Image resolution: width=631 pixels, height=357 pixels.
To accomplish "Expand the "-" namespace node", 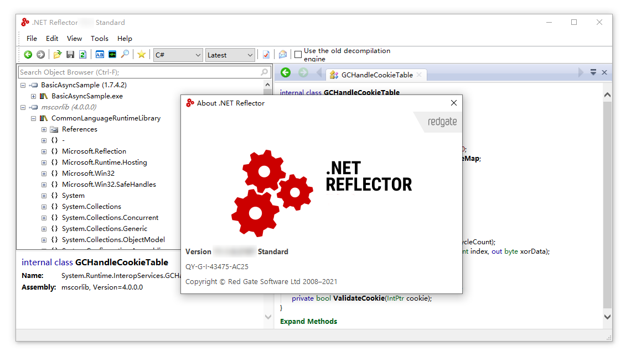I will [x=44, y=140].
